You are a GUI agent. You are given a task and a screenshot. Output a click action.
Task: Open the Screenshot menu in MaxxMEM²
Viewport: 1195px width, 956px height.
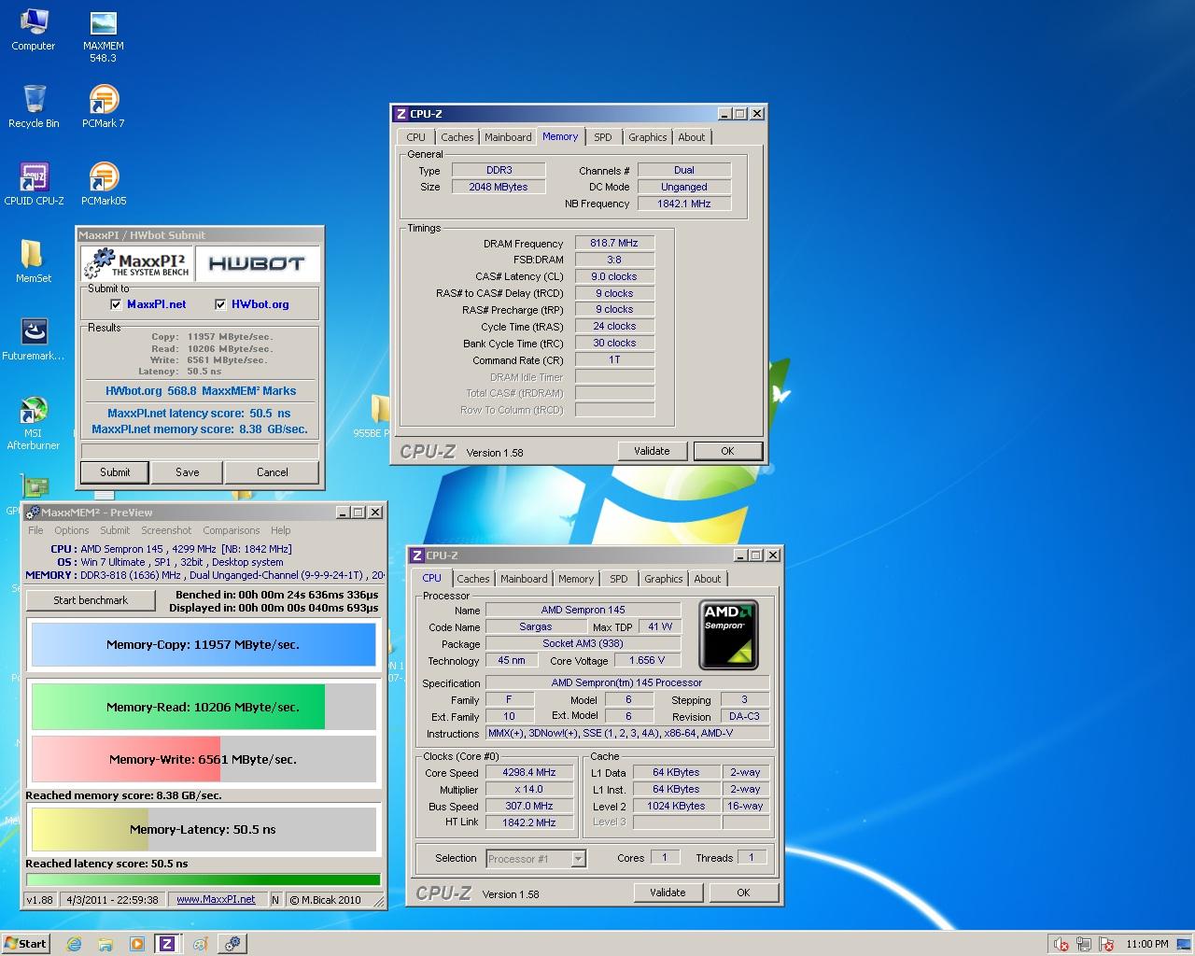tap(166, 530)
